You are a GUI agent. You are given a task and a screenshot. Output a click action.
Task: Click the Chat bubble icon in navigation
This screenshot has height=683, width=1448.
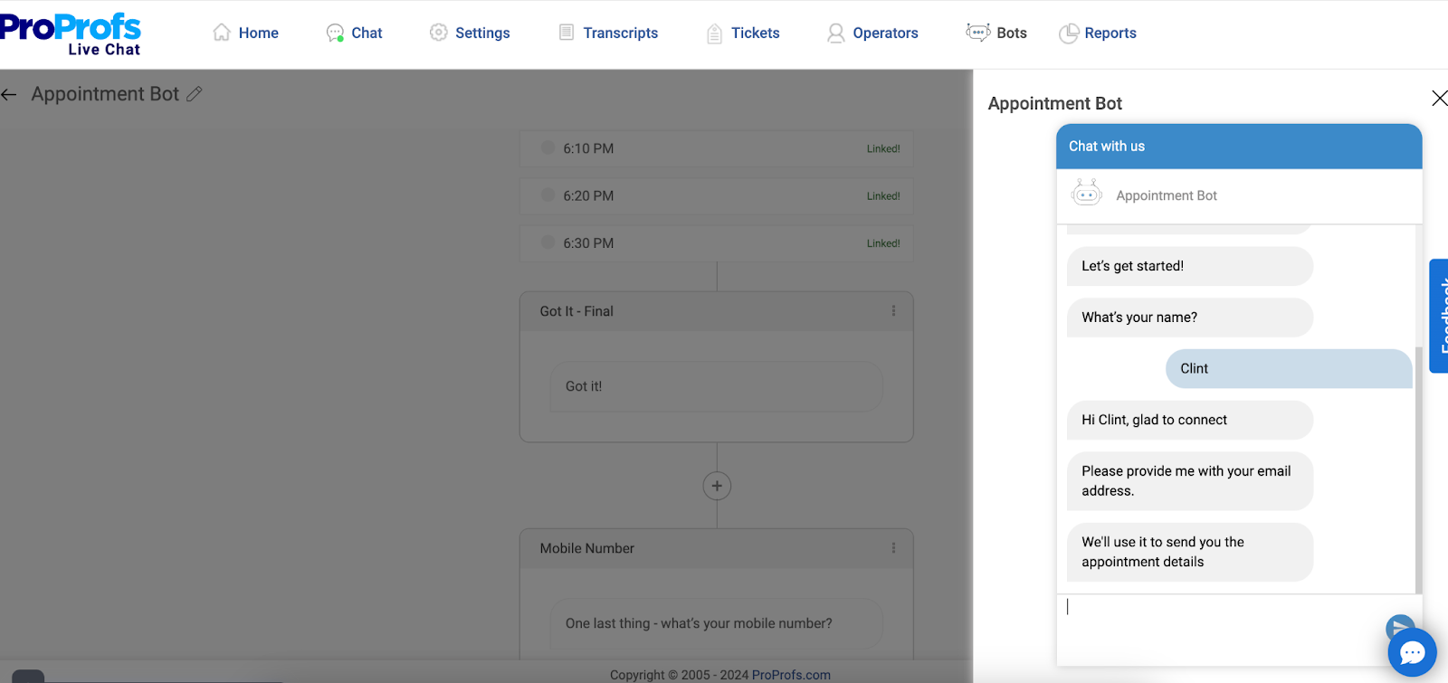(335, 33)
